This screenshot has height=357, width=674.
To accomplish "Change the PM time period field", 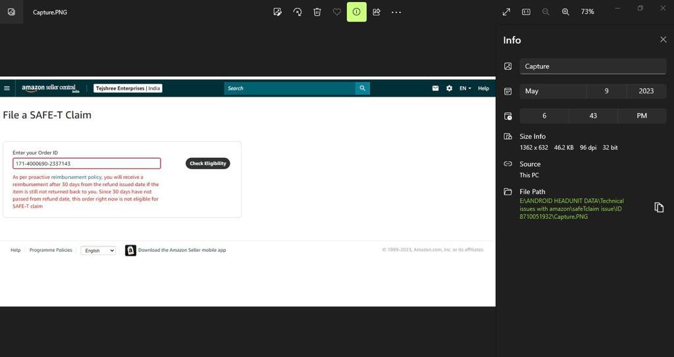I will click(x=642, y=116).
